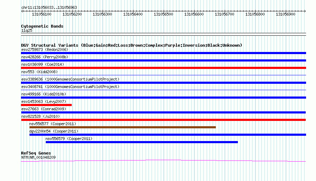
Task: Select the nsv553 (Kidd2008) label
Action: [39, 72]
